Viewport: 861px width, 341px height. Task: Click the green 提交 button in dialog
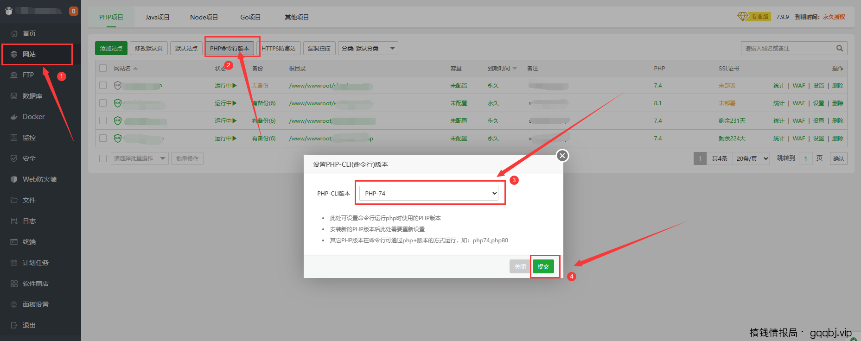[543, 266]
